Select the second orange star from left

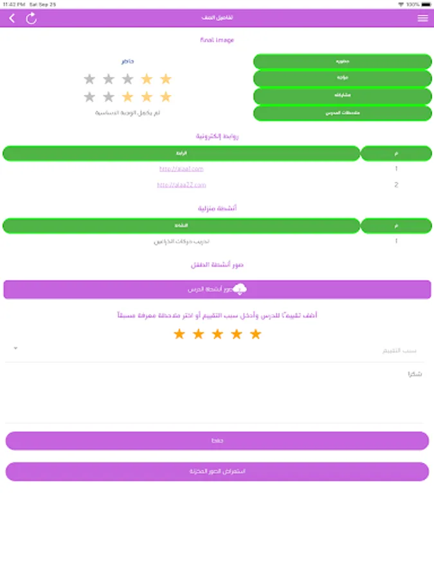pyautogui.click(x=199, y=334)
